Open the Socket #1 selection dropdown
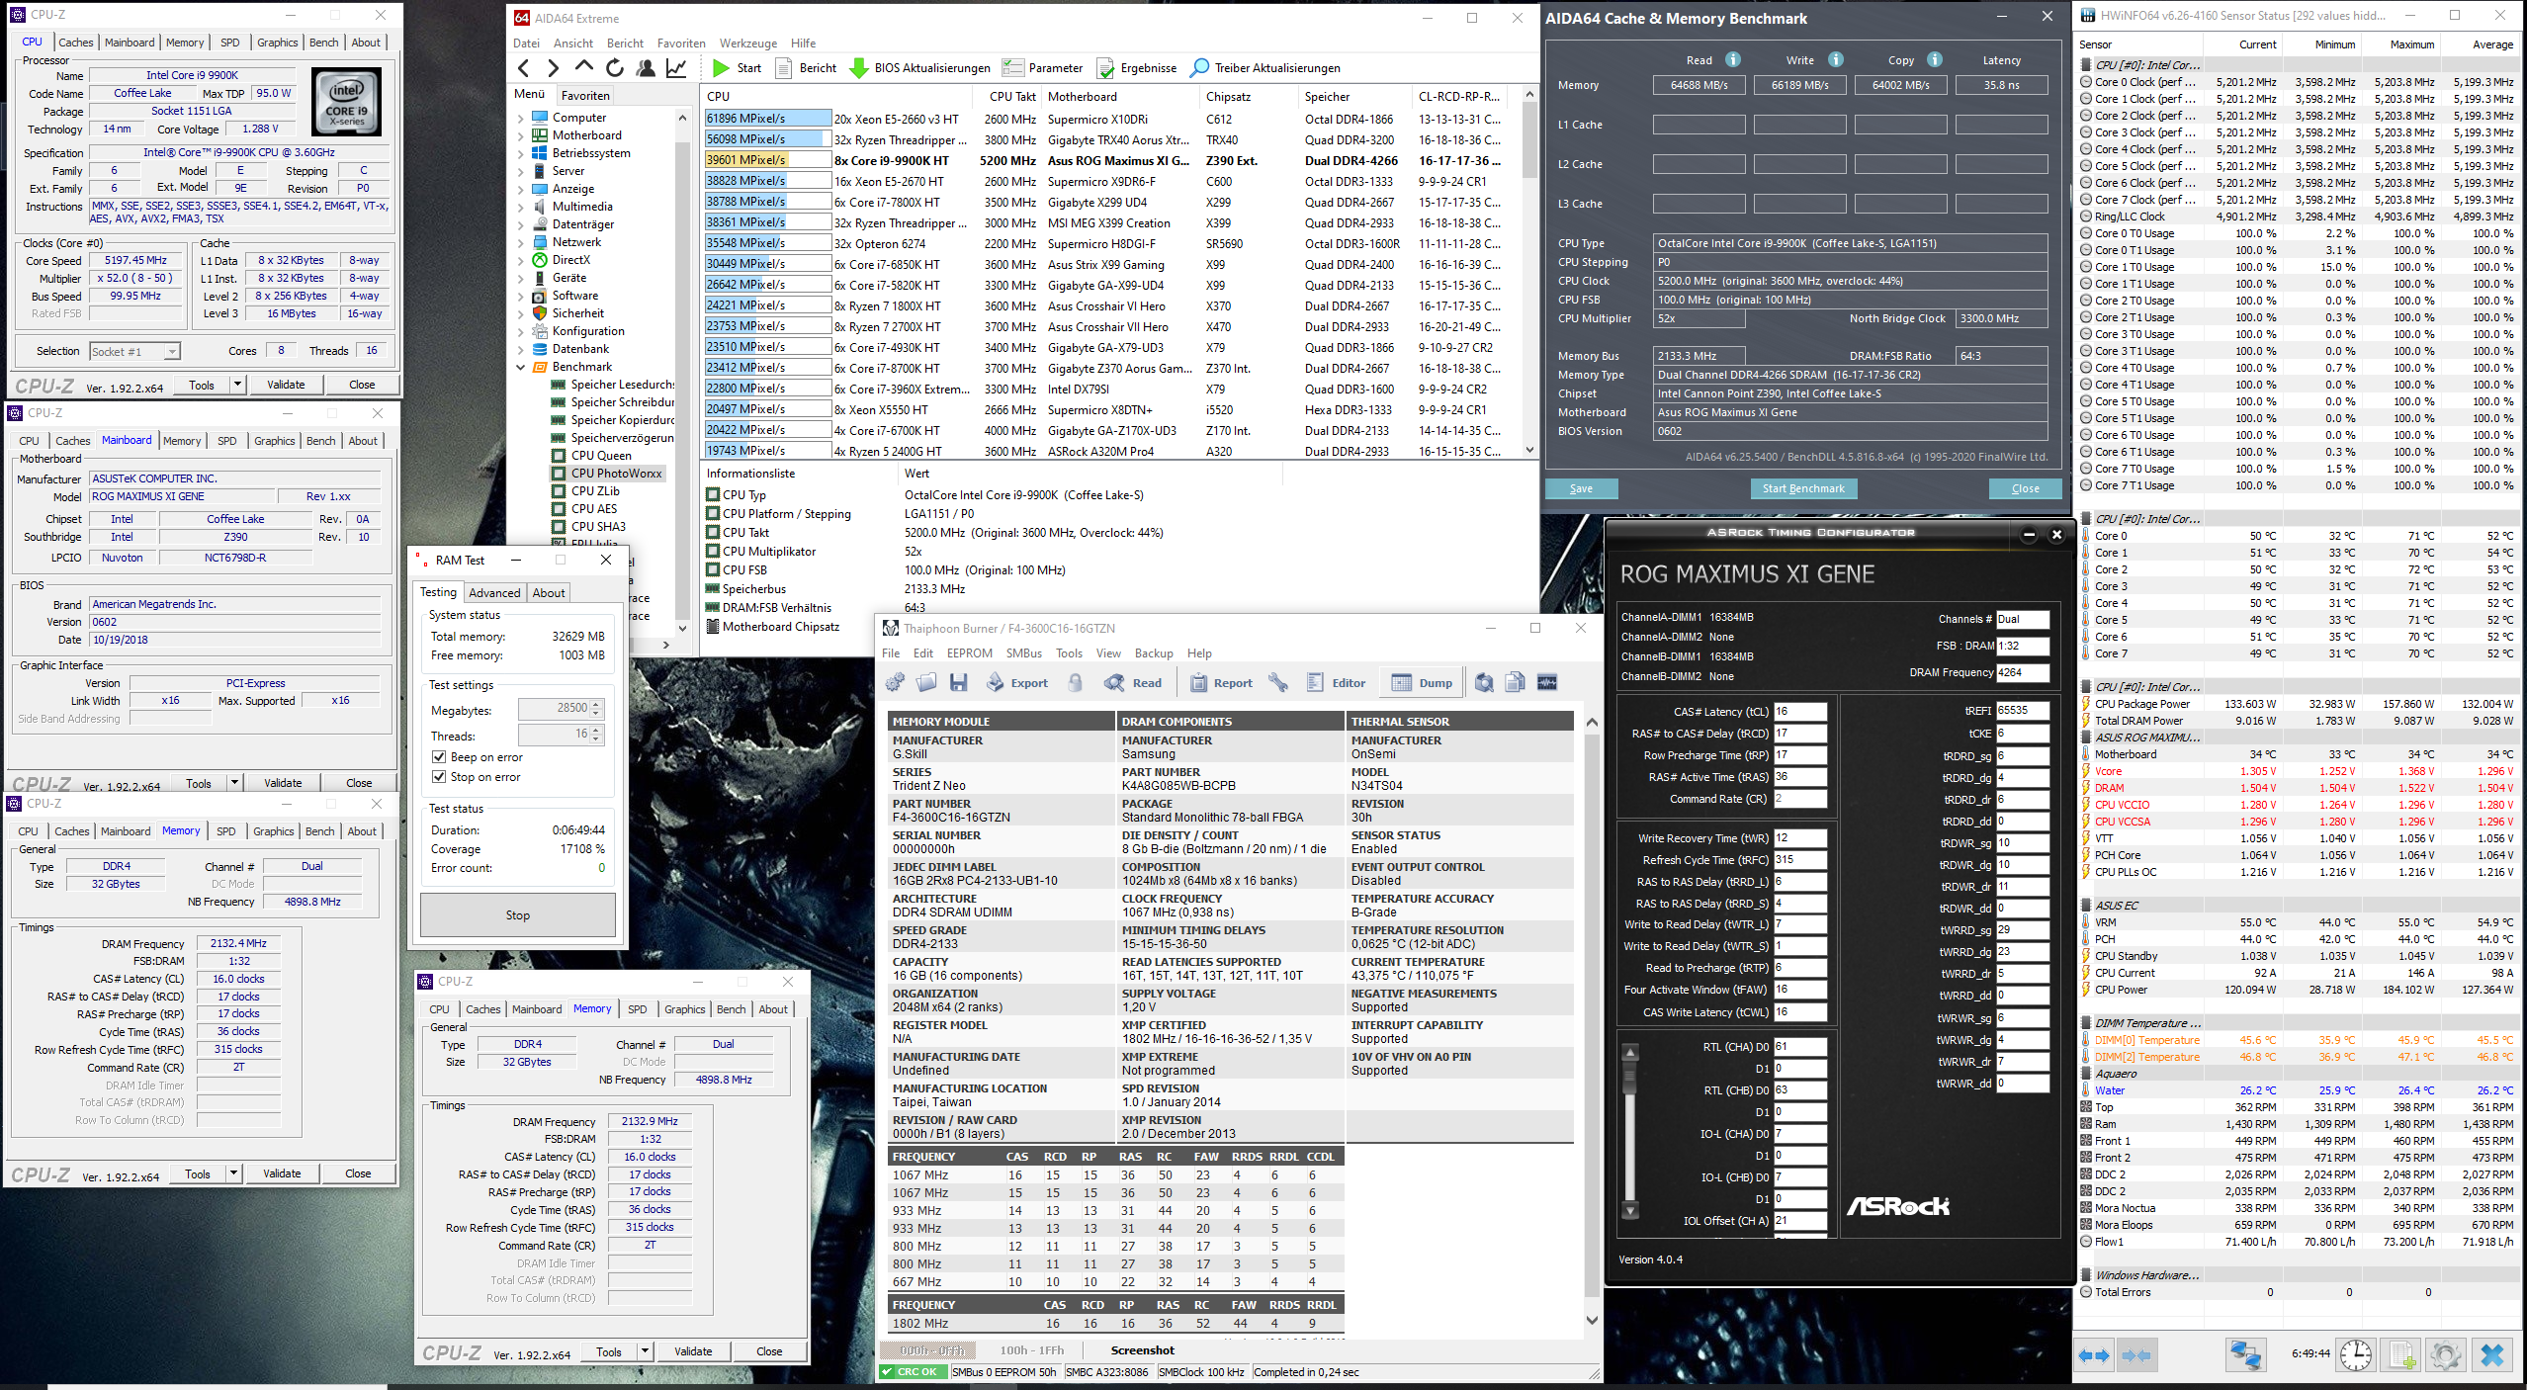 [x=172, y=351]
